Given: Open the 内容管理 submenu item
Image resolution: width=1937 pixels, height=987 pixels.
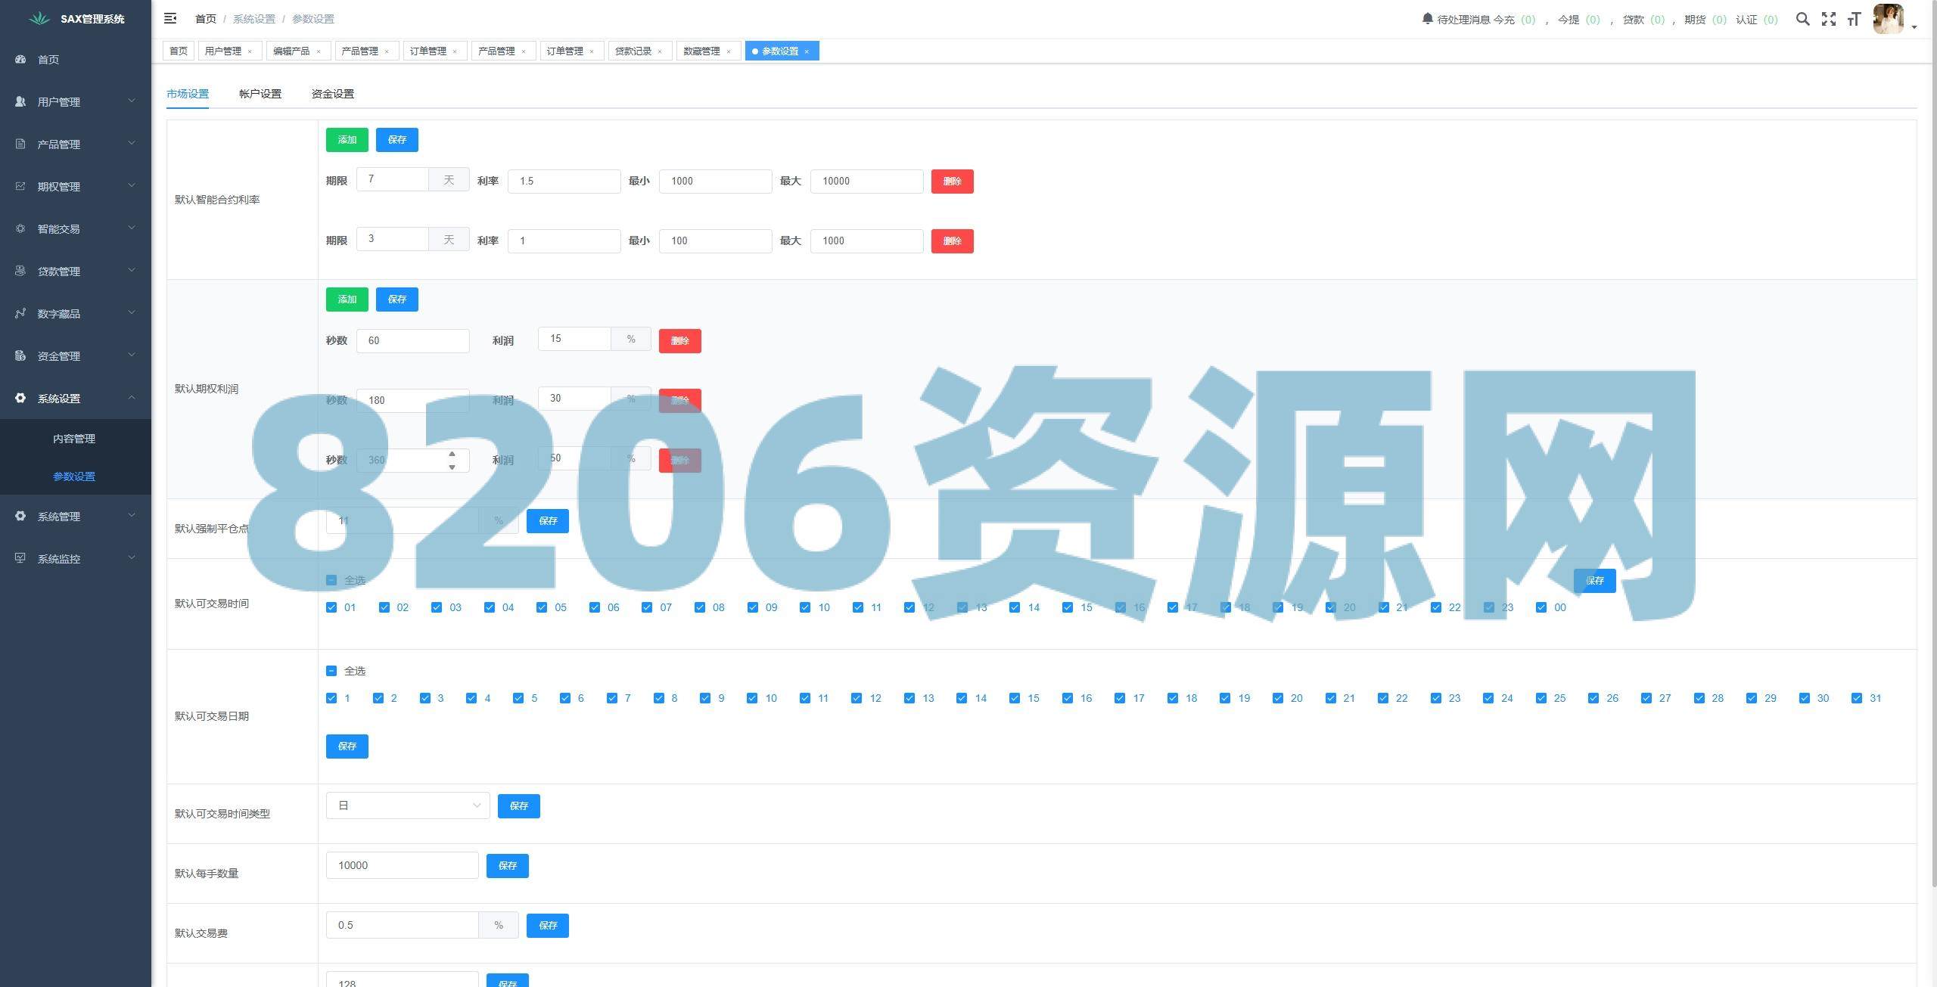Looking at the screenshot, I should click(74, 439).
